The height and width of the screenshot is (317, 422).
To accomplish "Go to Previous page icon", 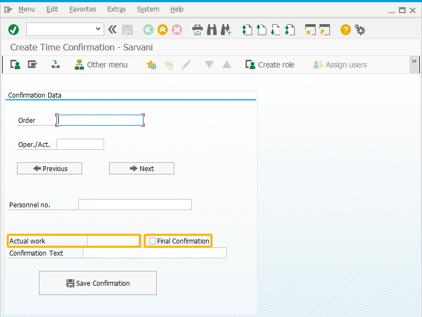I will click(x=261, y=30).
